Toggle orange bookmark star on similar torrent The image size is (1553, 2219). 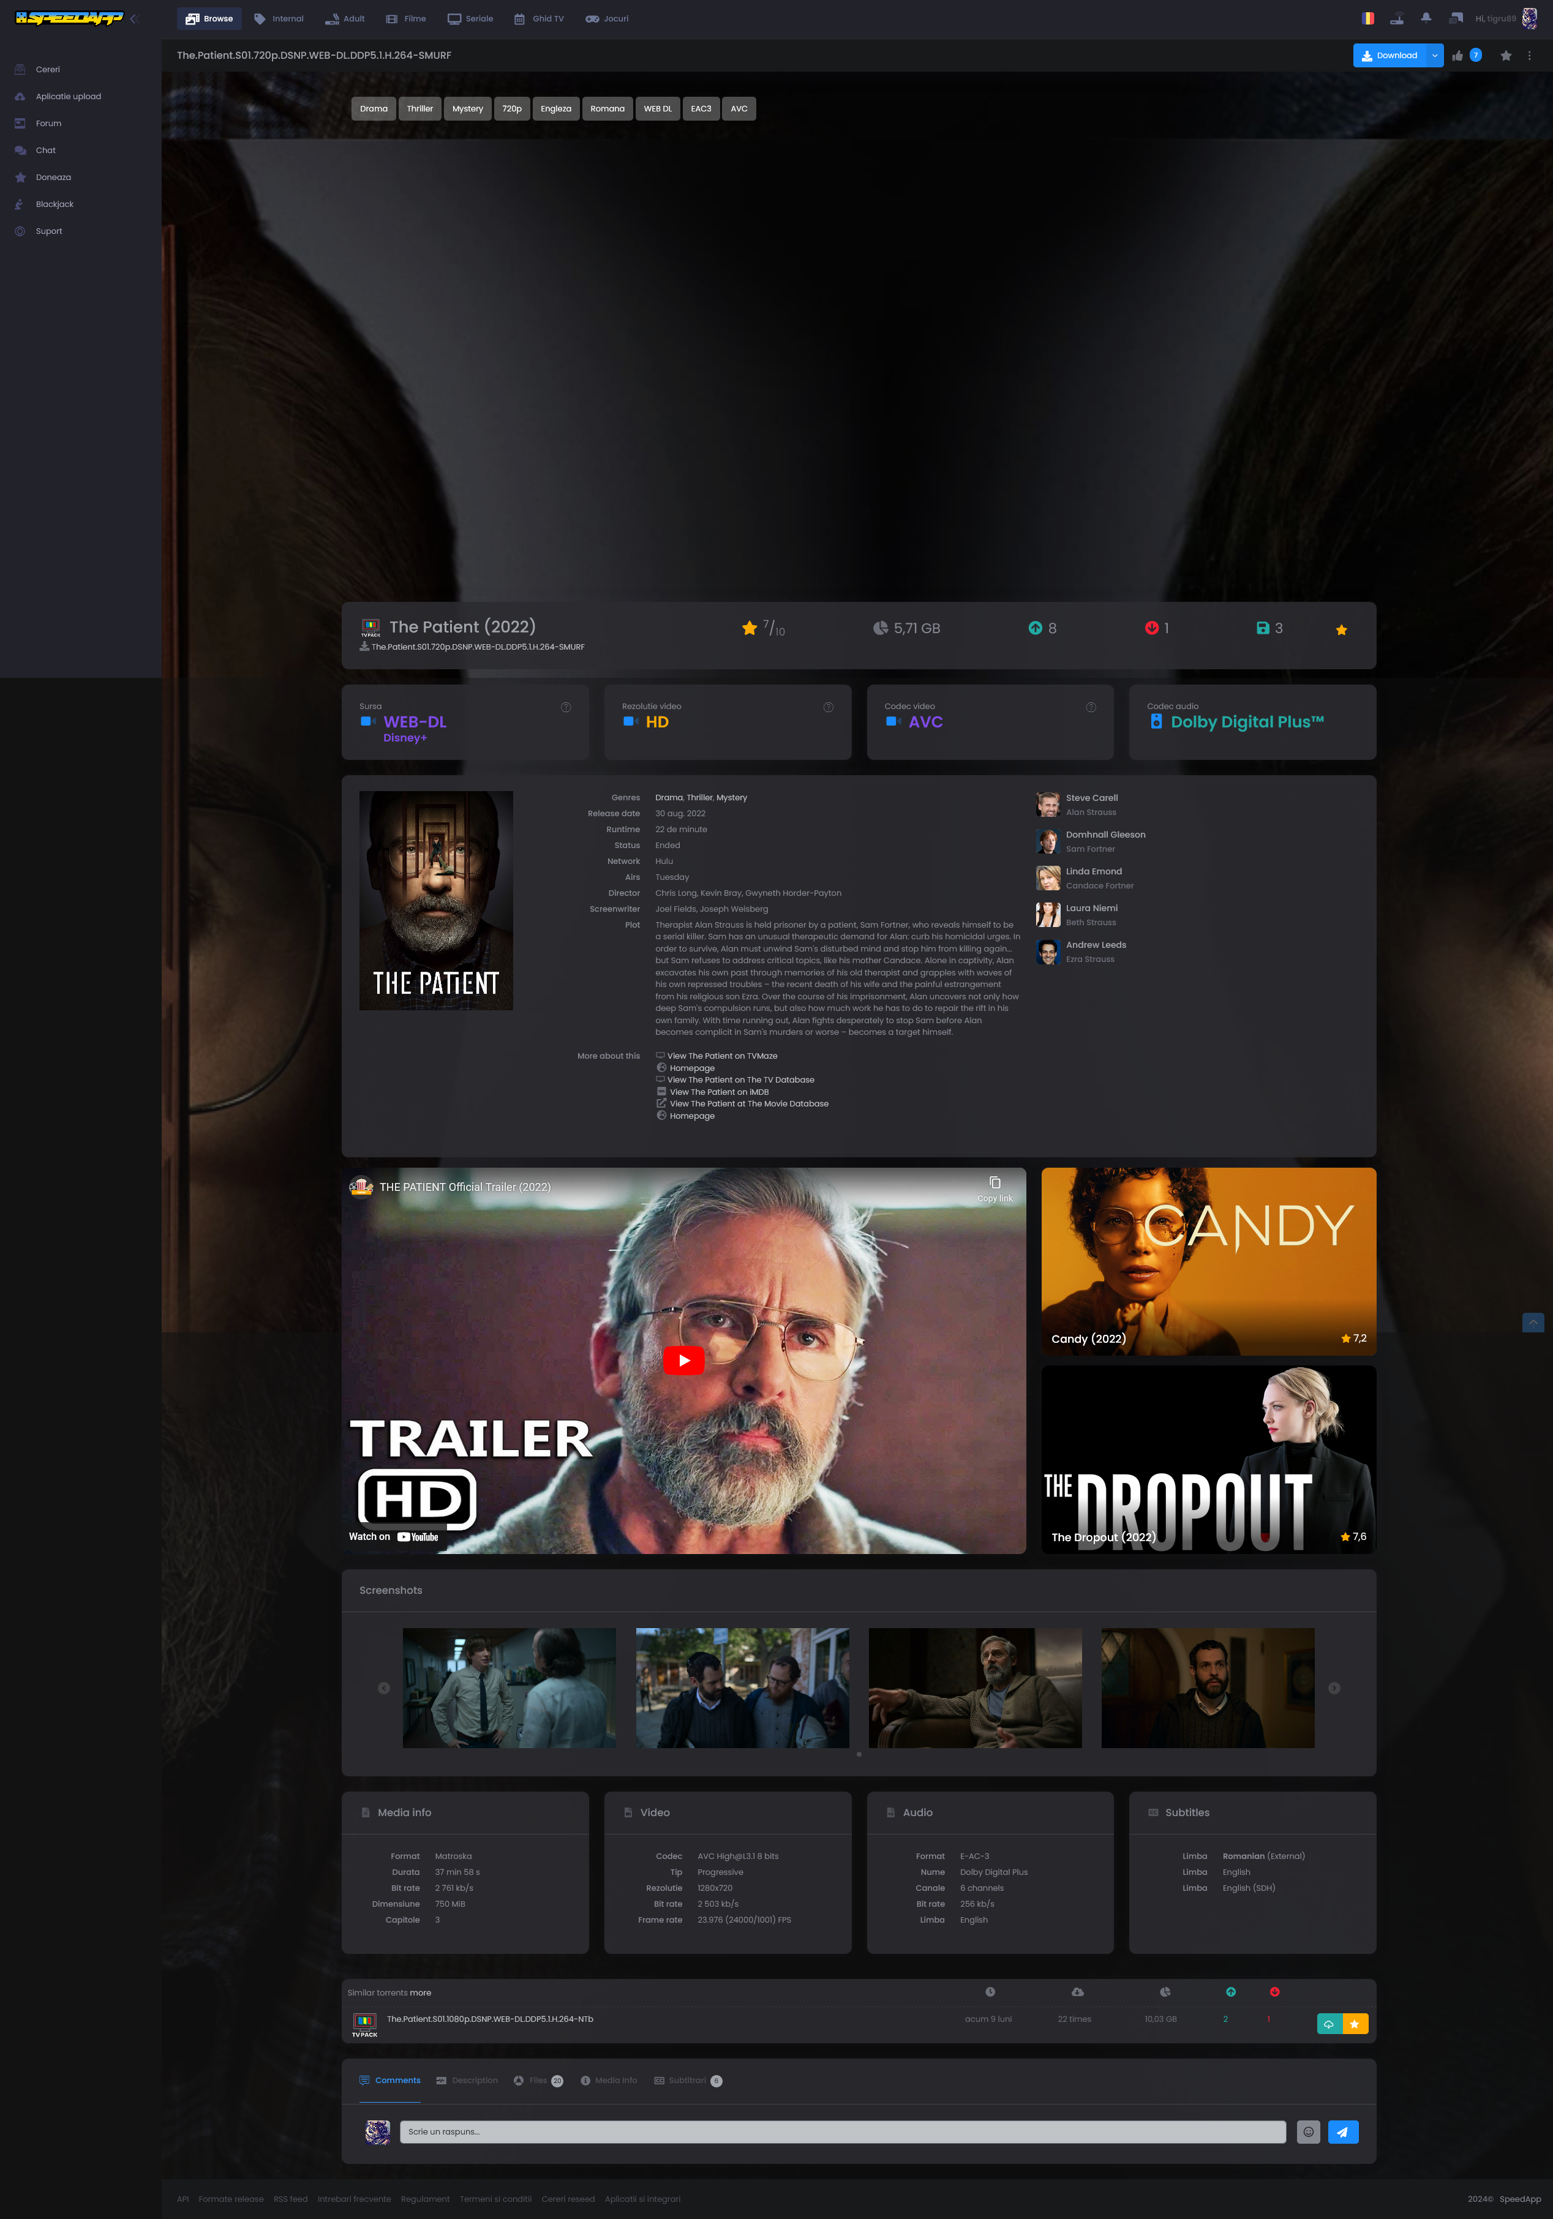pos(1355,2024)
